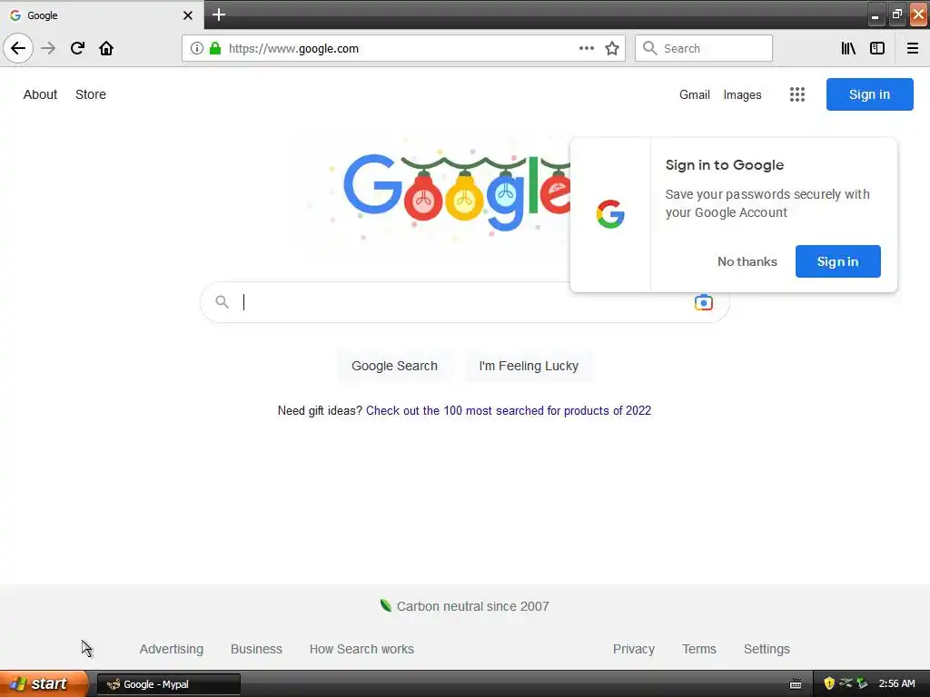Open the hamburger application menu

pos(912,49)
